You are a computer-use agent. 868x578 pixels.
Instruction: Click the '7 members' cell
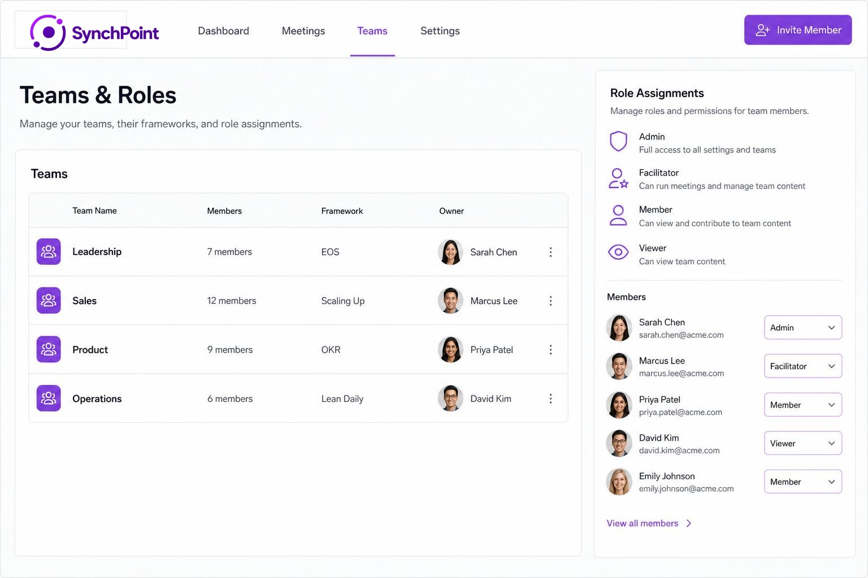[x=229, y=252]
